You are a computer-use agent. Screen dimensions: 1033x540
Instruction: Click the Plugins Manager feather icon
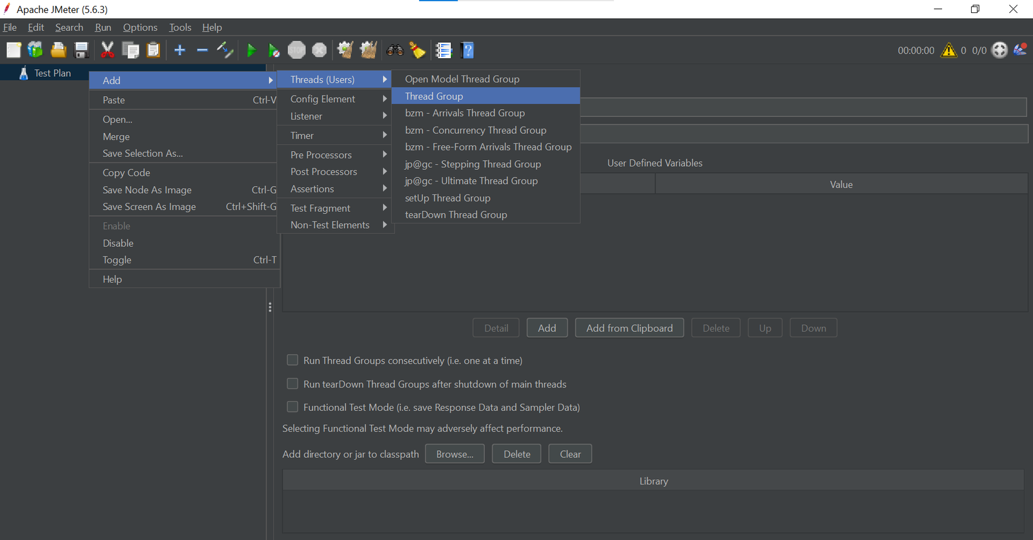tap(1021, 50)
